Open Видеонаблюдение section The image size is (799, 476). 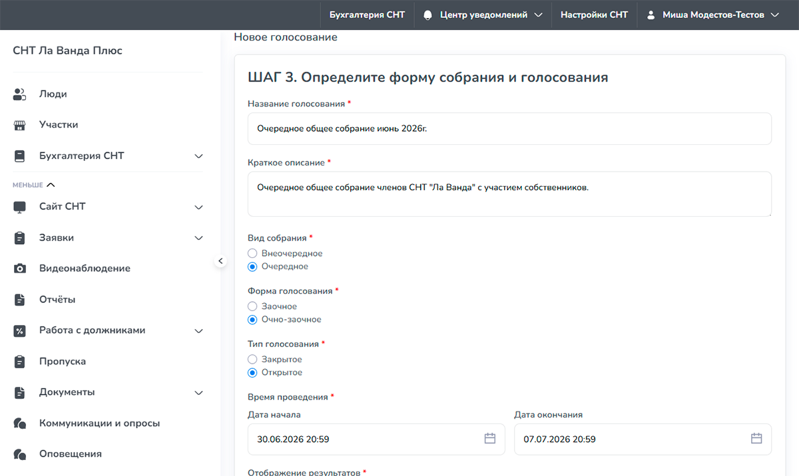[x=85, y=269]
